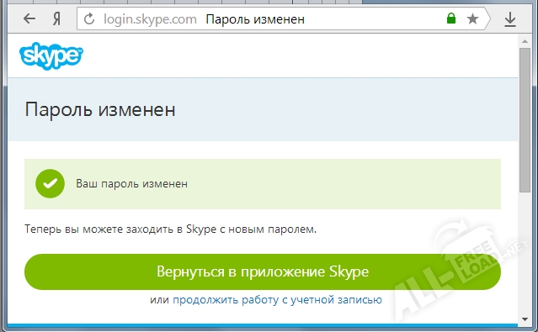This screenshot has height=332, width=538.
Task: Reload the page with the refresh icon
Action: (x=89, y=18)
